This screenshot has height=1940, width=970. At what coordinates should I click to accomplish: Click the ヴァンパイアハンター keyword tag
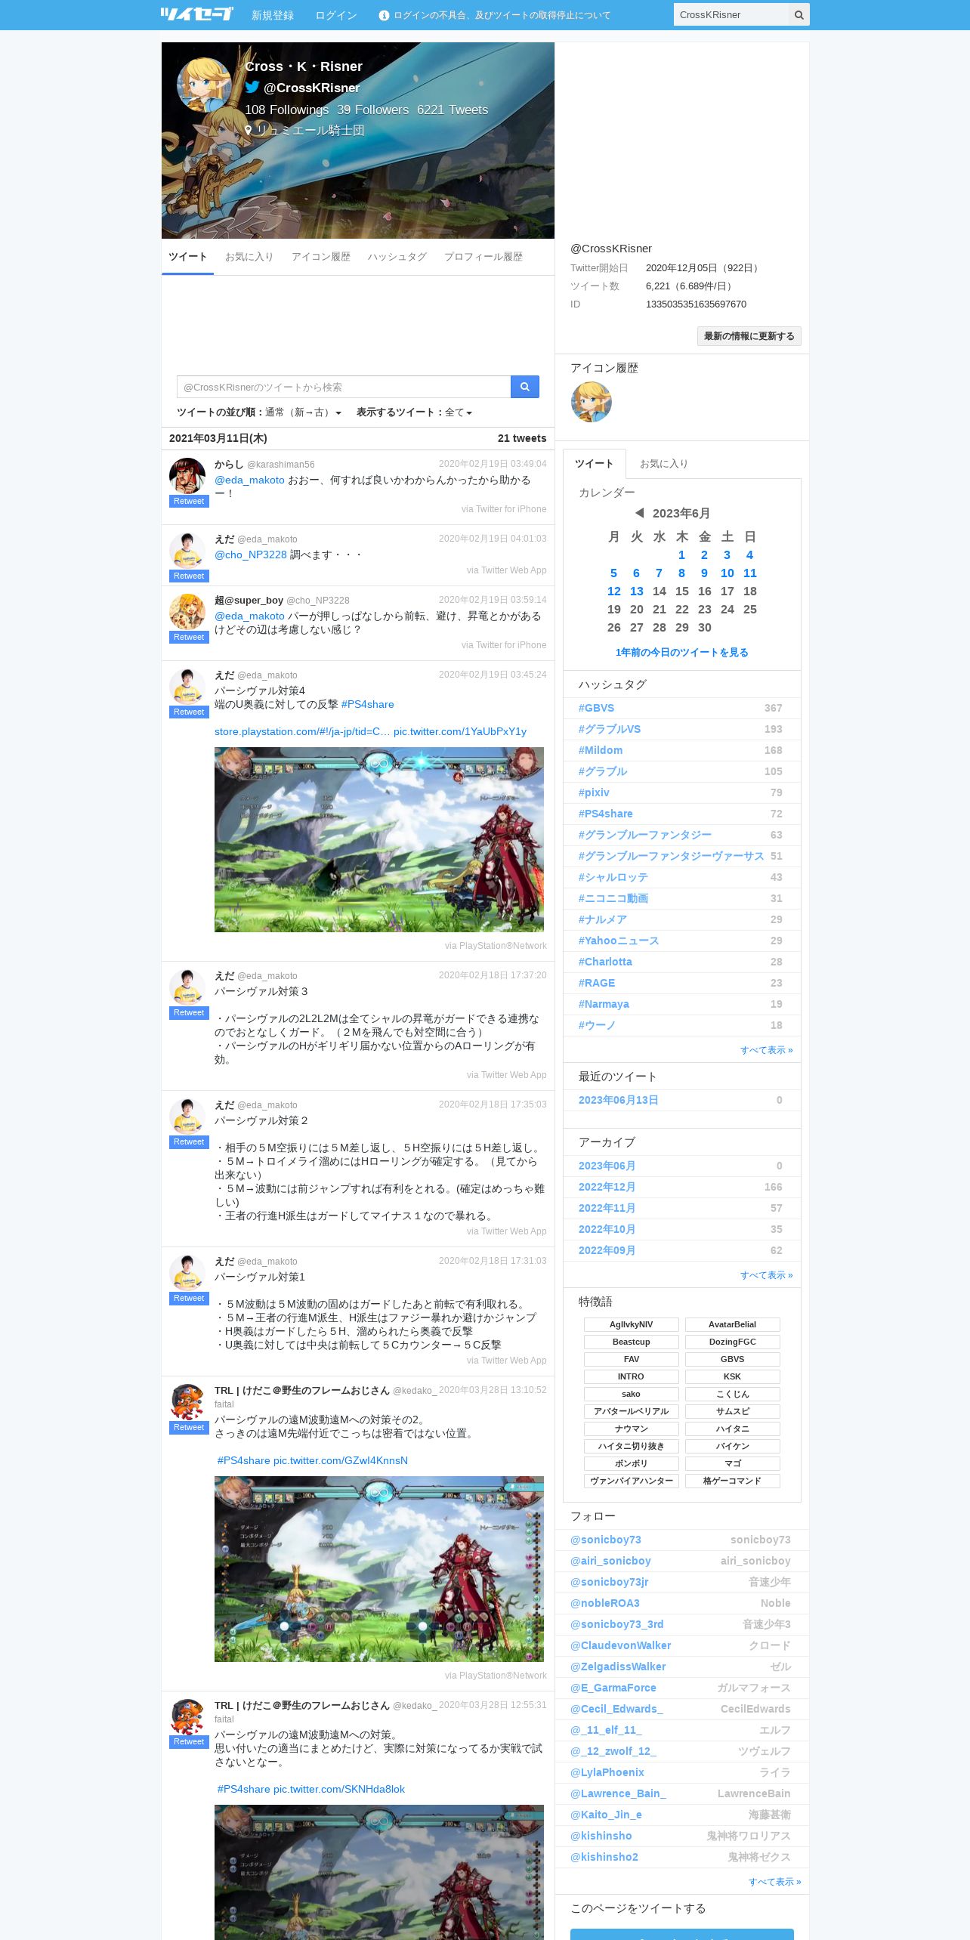tap(632, 1481)
